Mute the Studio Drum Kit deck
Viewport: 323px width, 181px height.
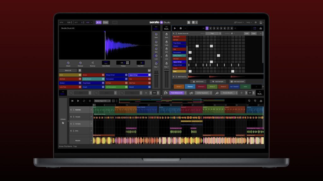point(173,33)
